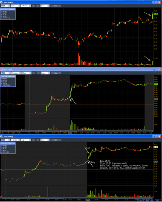This screenshot has width=162, height=202.
Task: Click the symbol input field in top chart
Action: [x=6, y=6]
